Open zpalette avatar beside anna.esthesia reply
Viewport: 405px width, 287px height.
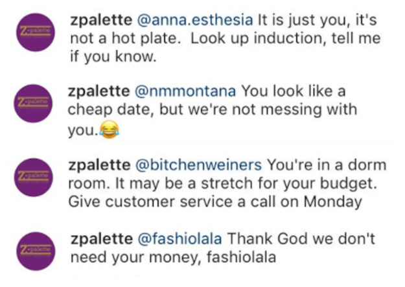36,32
